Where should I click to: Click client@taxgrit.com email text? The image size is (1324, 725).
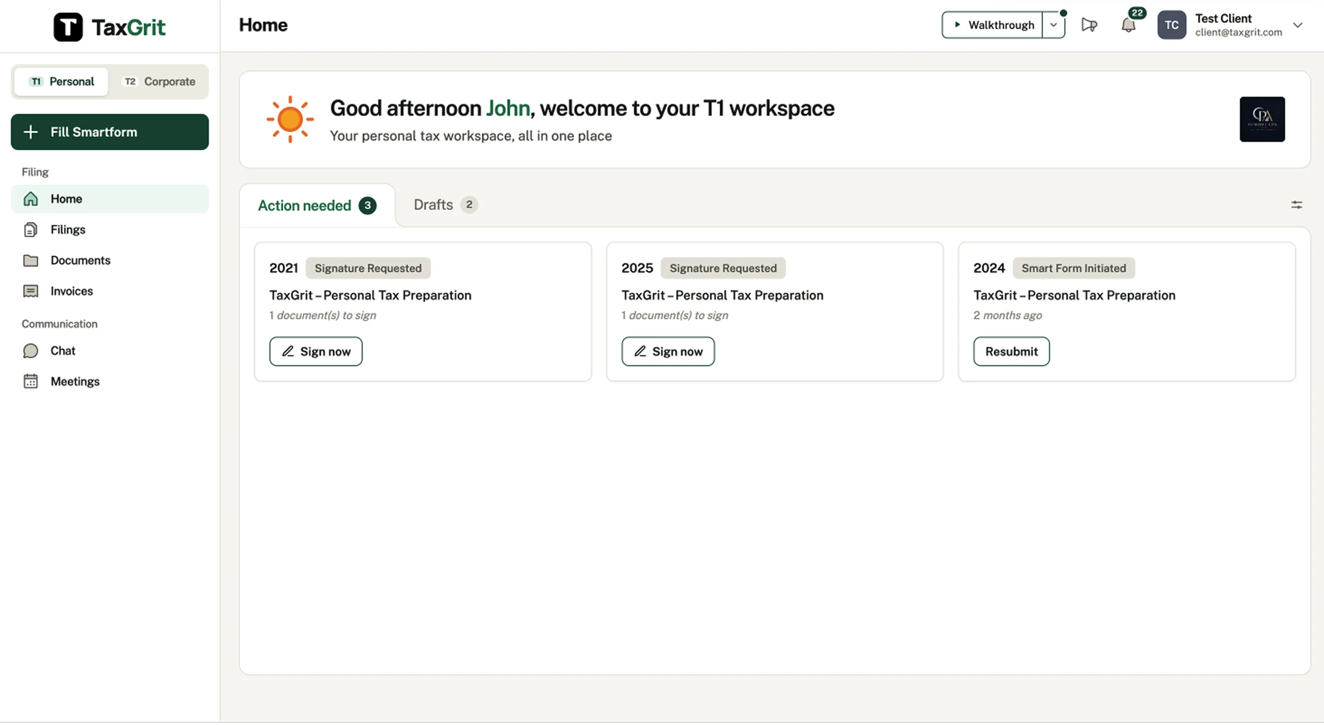point(1238,33)
